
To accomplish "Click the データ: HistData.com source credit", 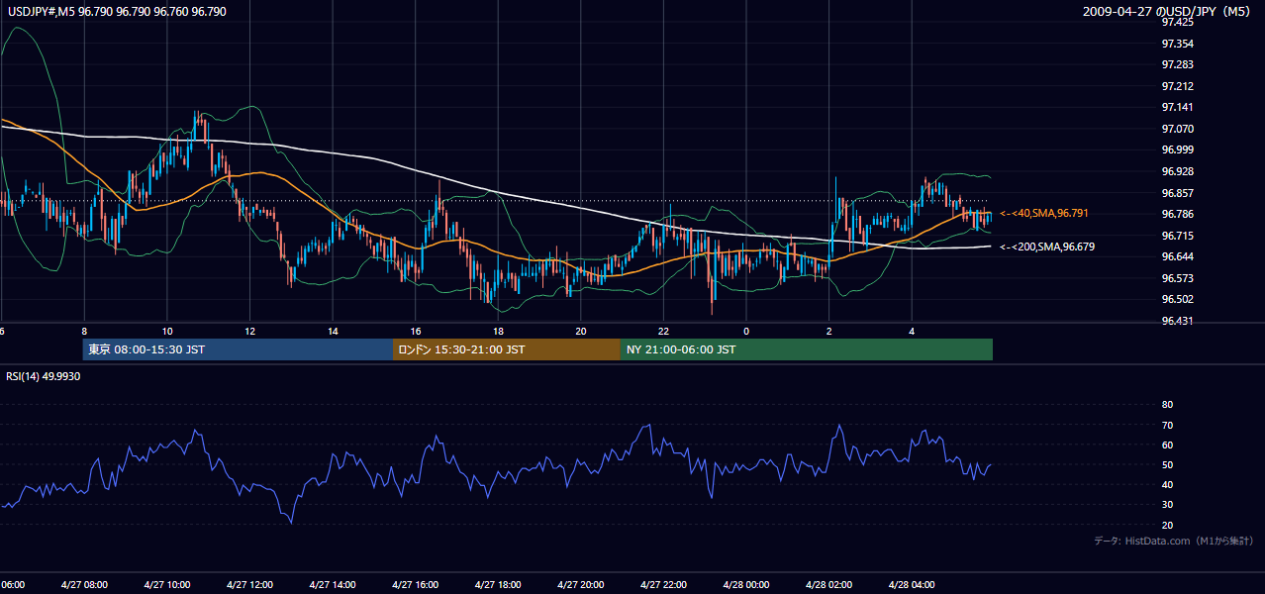I will click(1174, 541).
